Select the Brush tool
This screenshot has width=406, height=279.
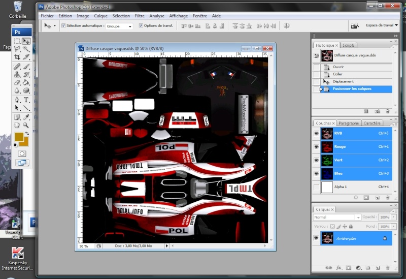(26, 67)
